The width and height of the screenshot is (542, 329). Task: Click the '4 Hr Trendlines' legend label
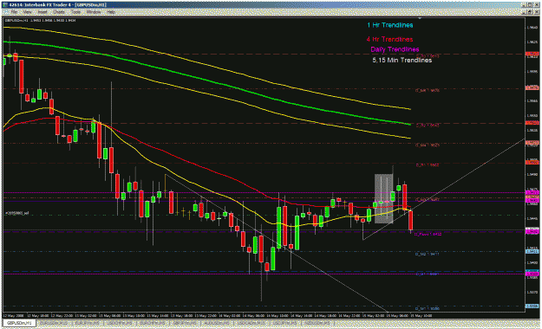[389, 39]
